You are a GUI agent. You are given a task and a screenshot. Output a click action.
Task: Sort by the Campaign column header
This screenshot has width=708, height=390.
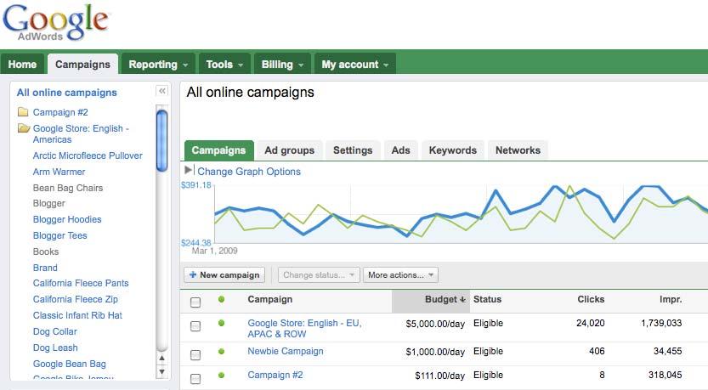coord(270,299)
